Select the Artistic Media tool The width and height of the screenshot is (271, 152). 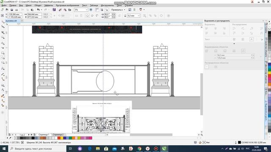[x=3, y=48]
